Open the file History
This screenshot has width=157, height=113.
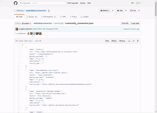coord(122,41)
